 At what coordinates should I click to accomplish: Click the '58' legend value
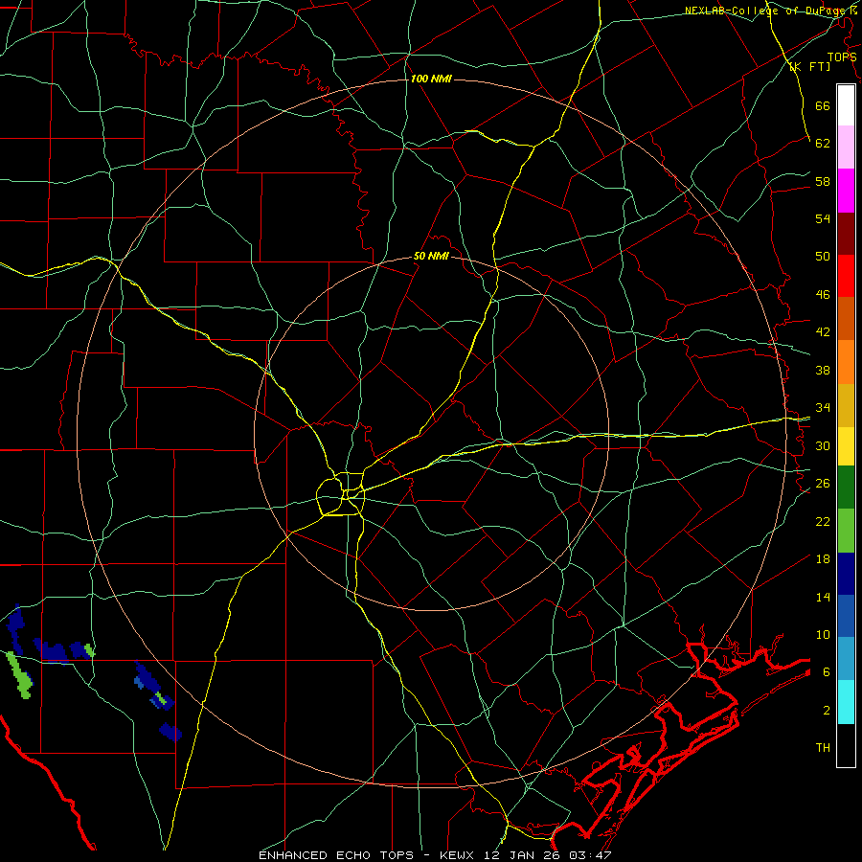tap(823, 181)
